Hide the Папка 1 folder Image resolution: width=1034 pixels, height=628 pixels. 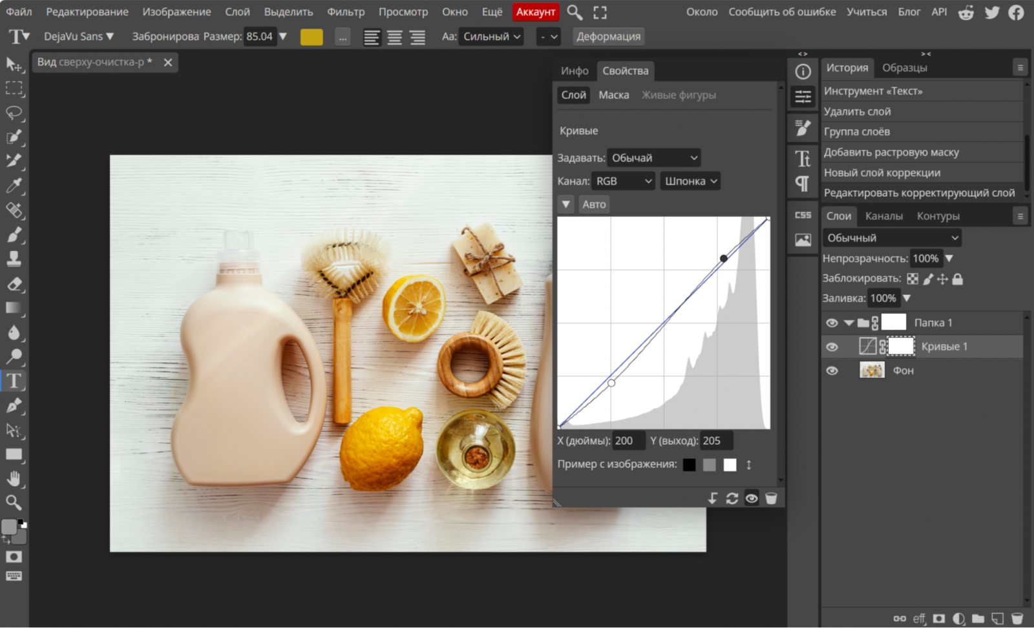click(x=832, y=323)
